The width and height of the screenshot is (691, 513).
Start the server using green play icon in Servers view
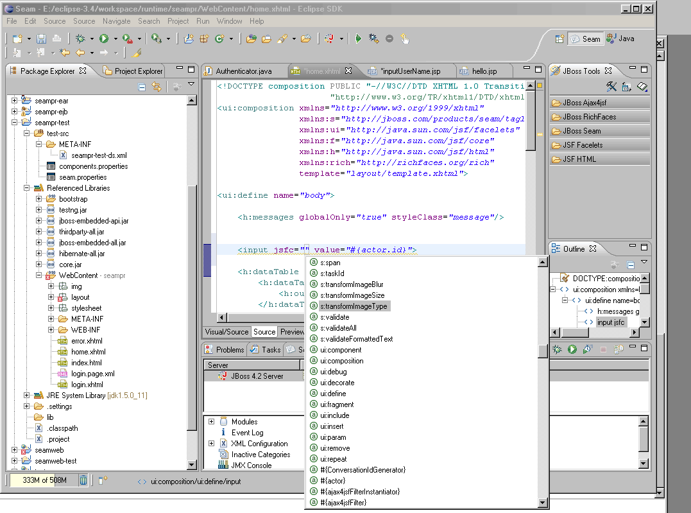tap(572, 349)
